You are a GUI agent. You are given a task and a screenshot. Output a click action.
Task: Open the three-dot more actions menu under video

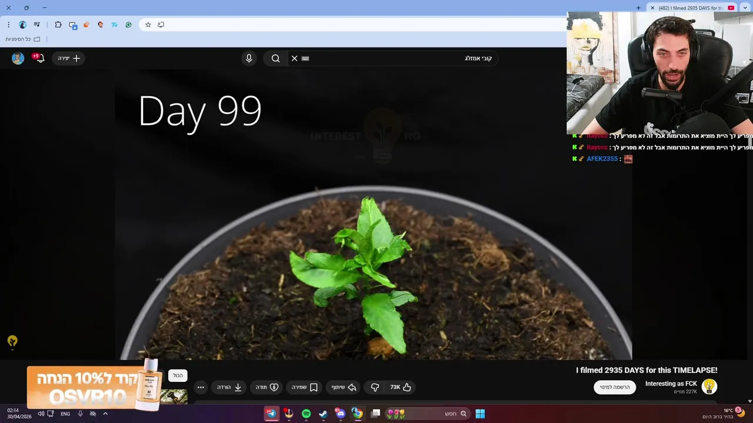(x=201, y=387)
